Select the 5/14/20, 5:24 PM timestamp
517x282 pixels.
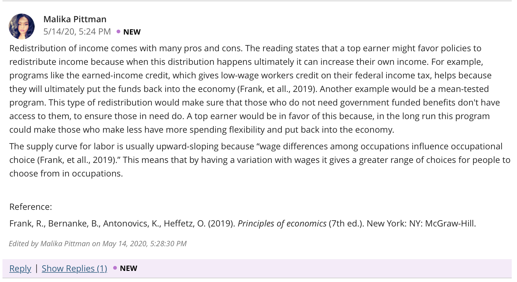(77, 31)
